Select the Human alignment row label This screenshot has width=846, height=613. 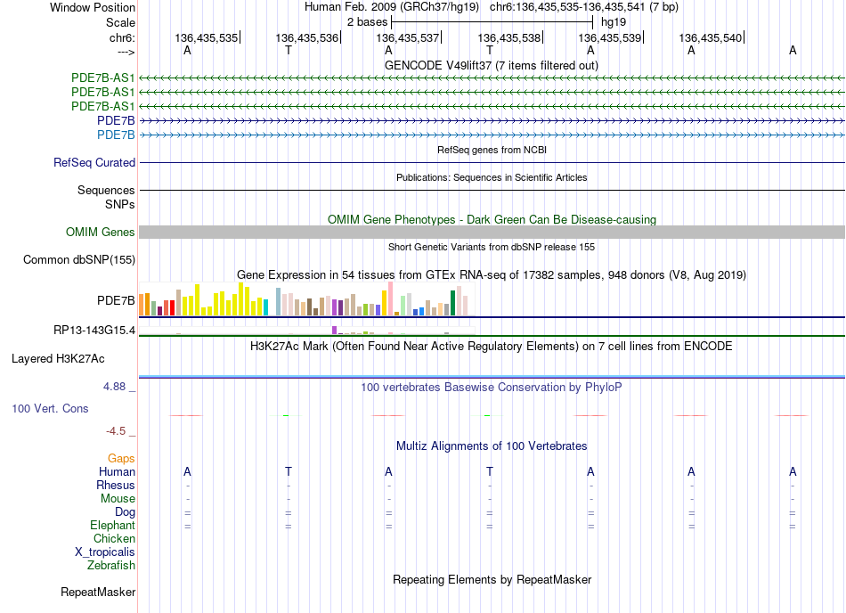117,471
